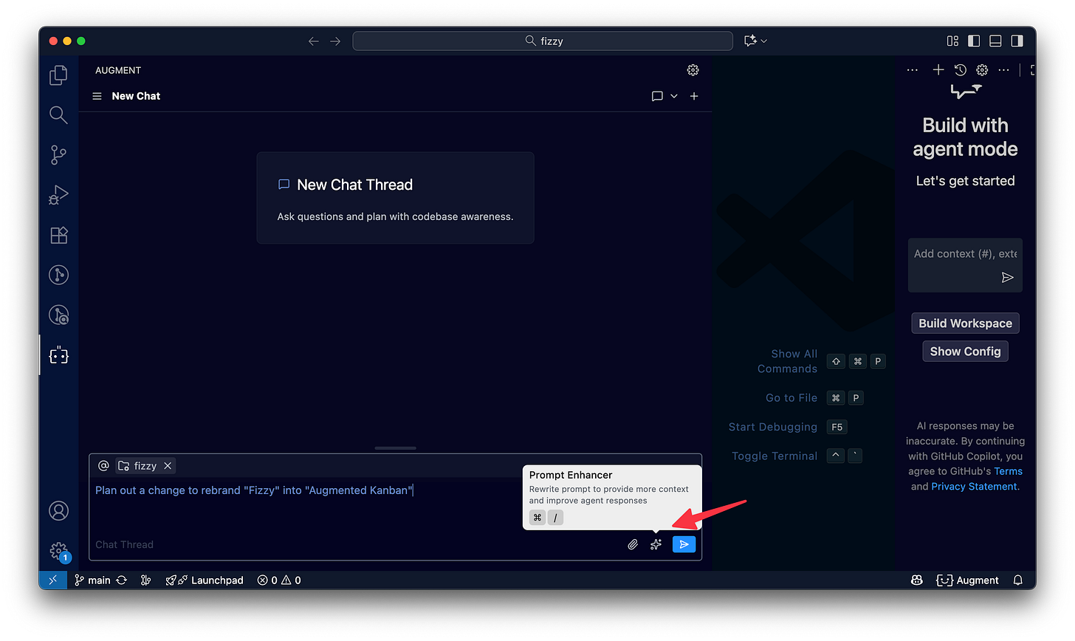
Task: Click the Prompt Enhancer sparkle icon
Action: click(656, 544)
